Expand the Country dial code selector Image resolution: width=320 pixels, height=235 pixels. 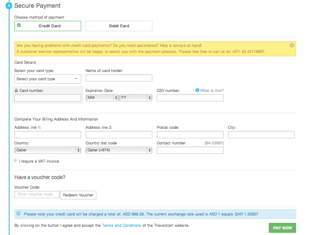click(x=119, y=150)
